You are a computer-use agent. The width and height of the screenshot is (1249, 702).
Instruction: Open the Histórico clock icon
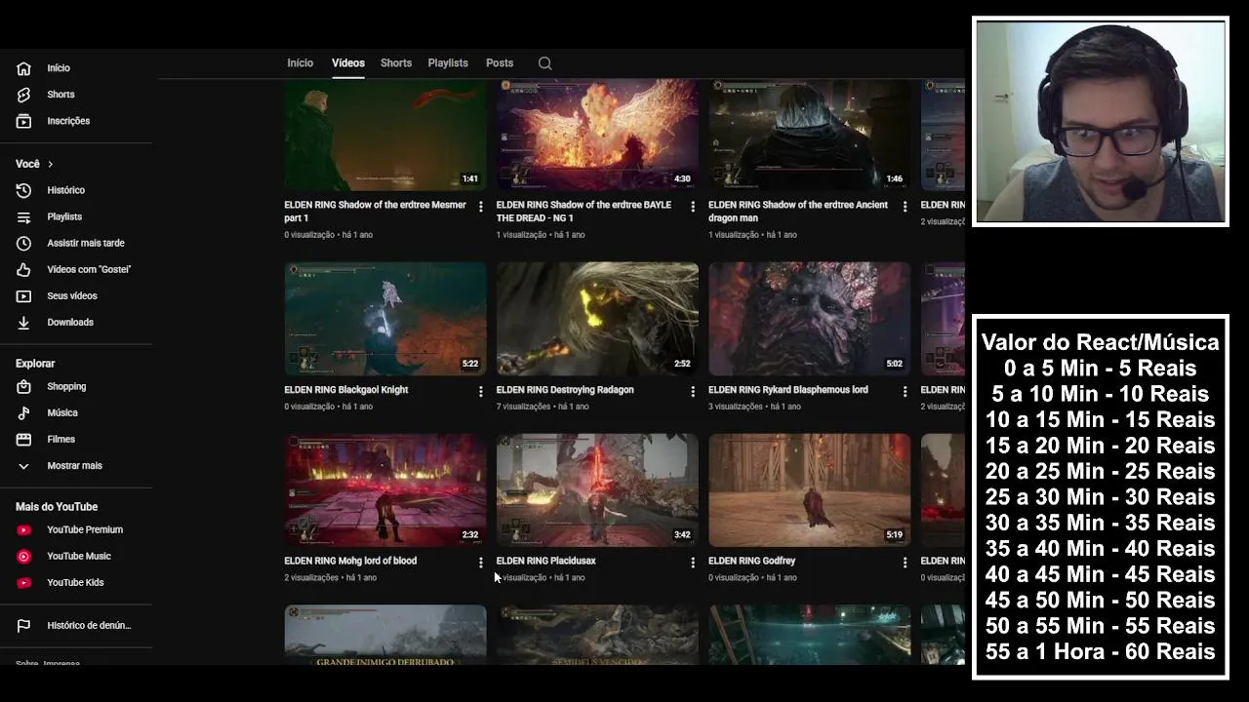pos(24,190)
